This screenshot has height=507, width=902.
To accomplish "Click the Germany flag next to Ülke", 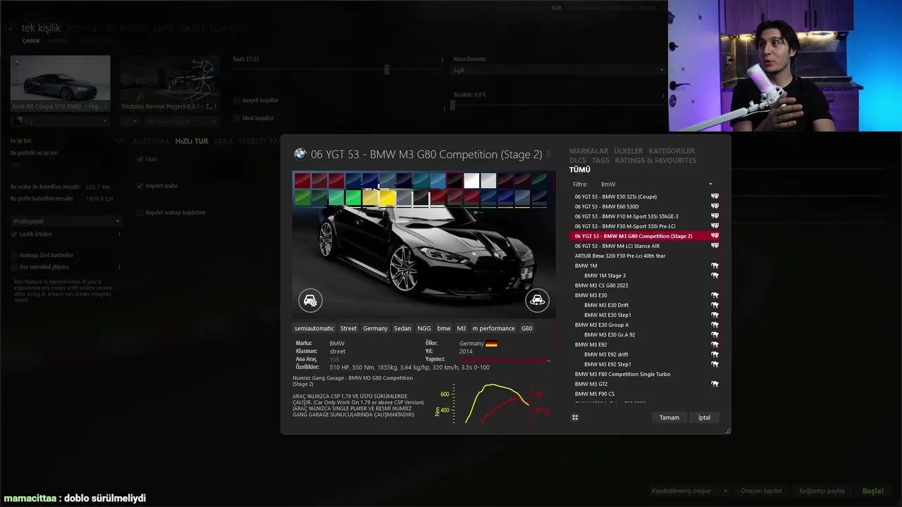I will coord(491,344).
